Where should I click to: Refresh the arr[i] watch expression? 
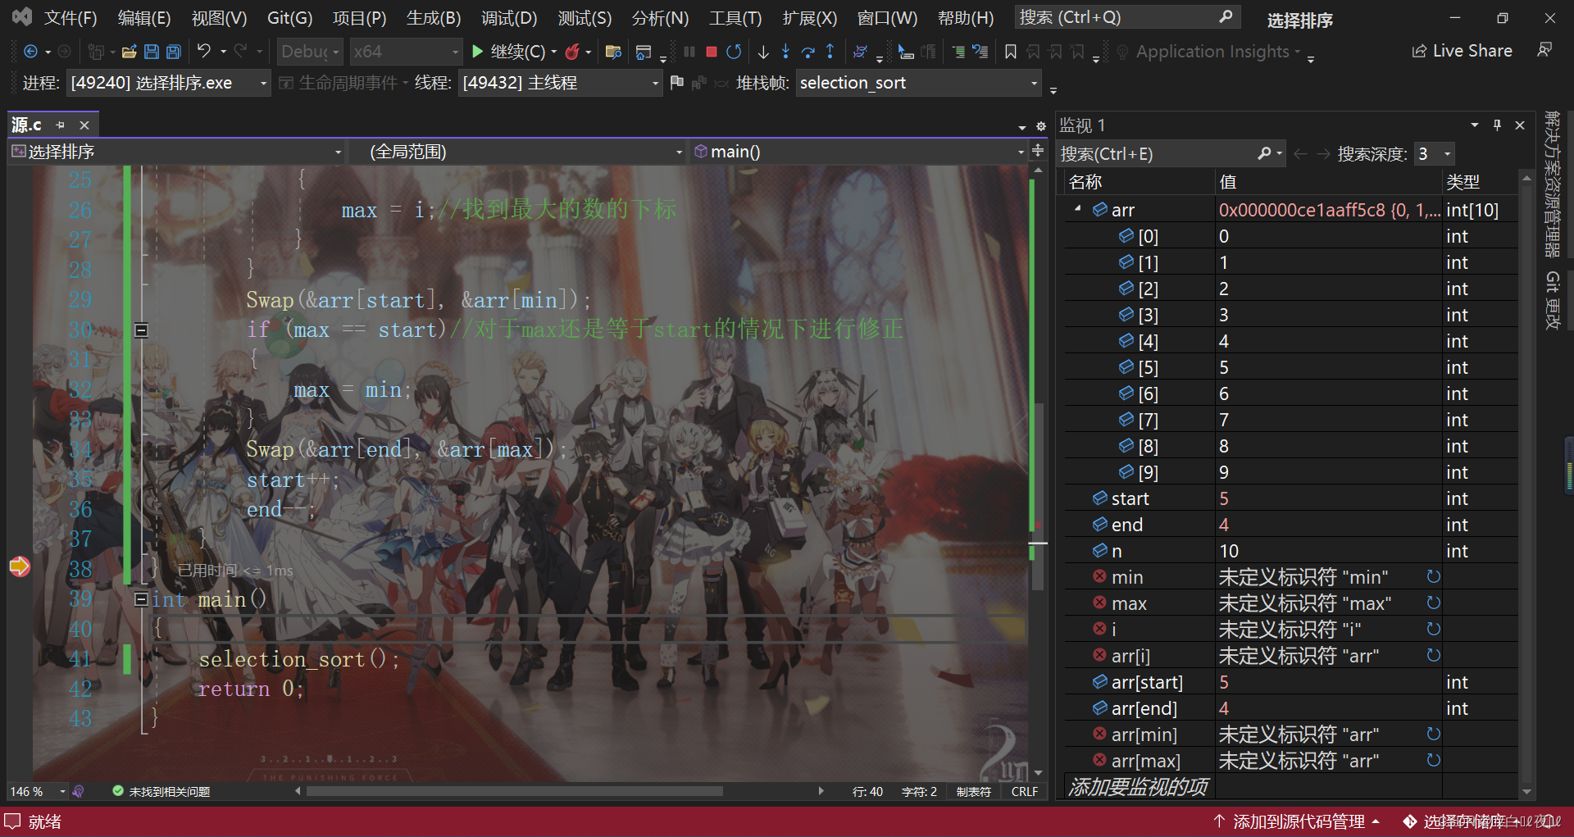tap(1433, 655)
